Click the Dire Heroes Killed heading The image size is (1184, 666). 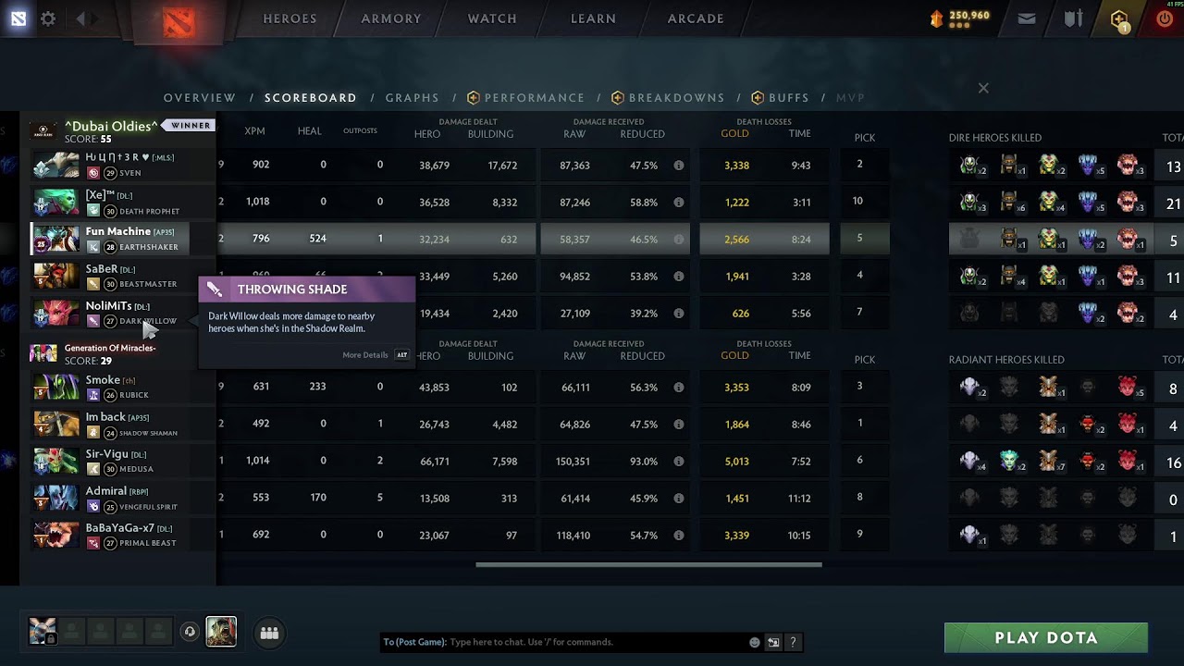click(995, 138)
